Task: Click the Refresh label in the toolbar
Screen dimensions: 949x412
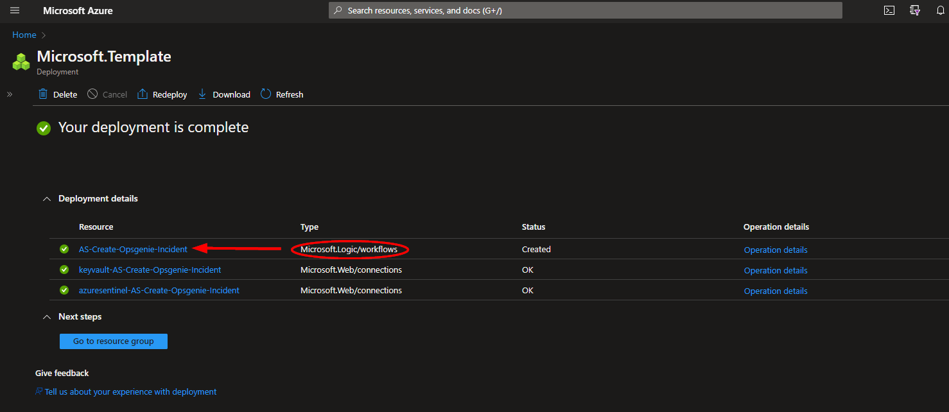Action: click(x=290, y=94)
